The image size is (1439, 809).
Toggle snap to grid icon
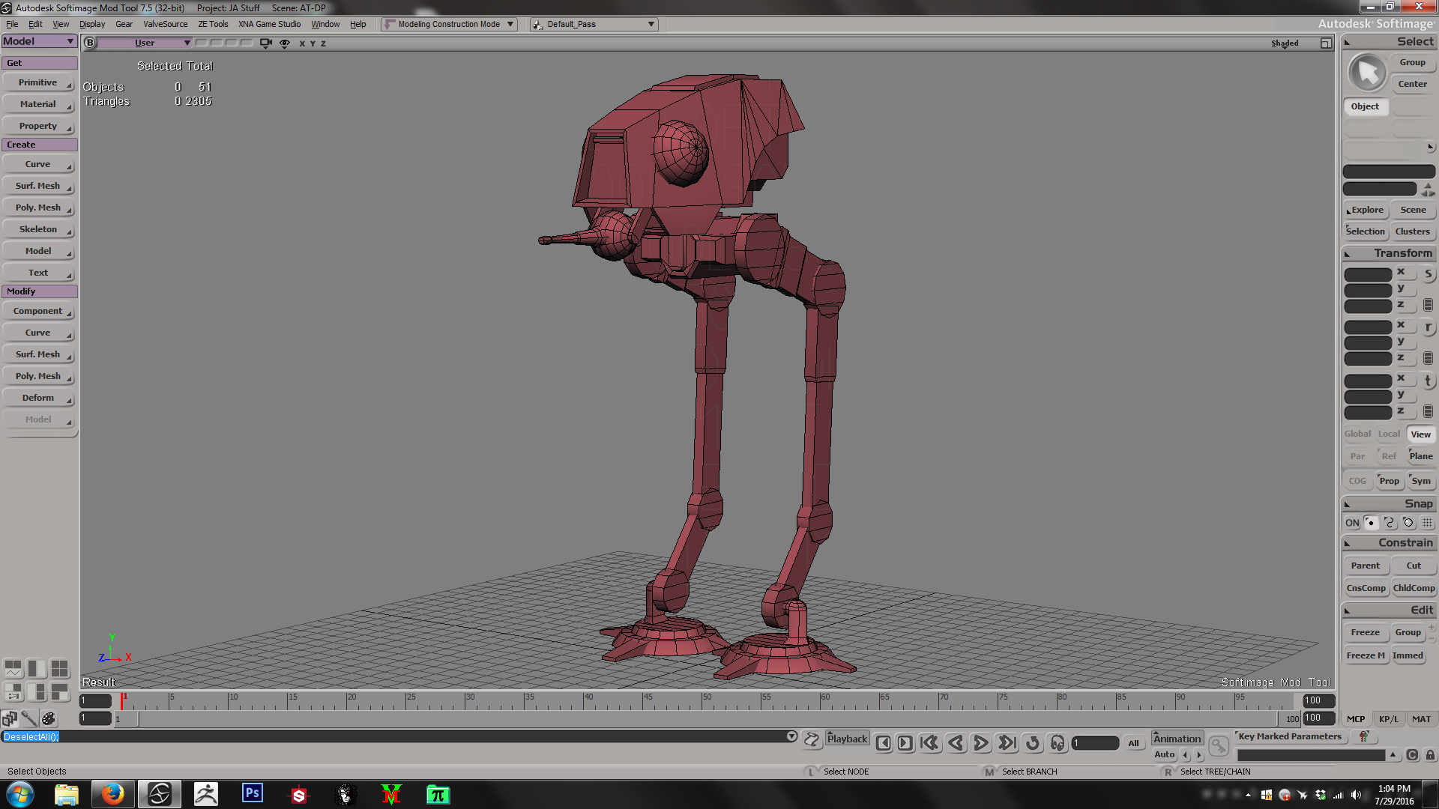click(1427, 523)
